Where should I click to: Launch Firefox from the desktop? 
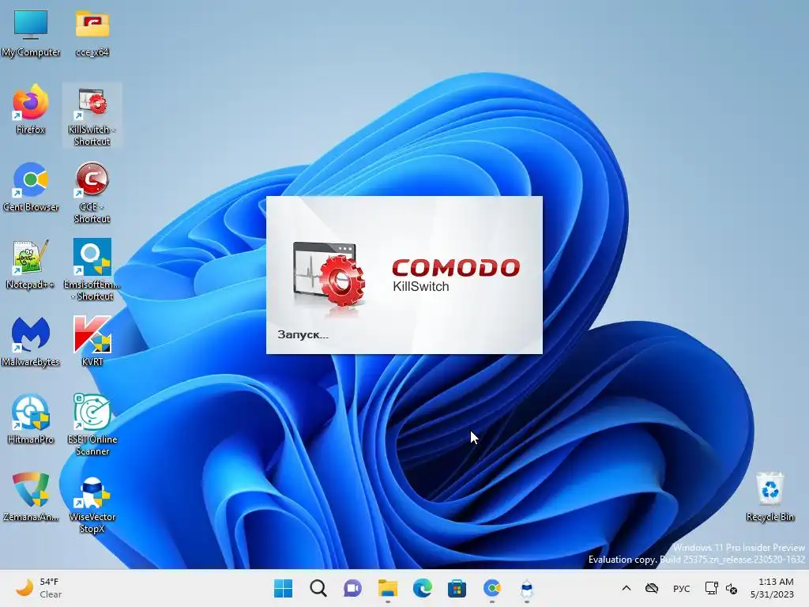tap(31, 110)
